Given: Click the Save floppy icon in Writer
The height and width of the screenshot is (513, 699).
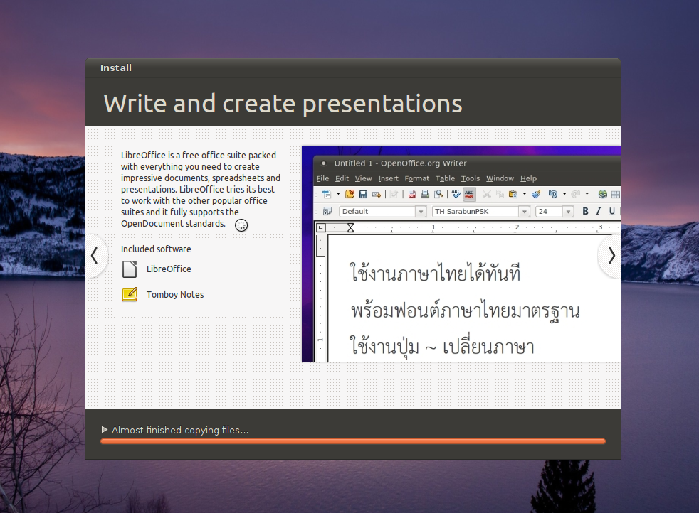Looking at the screenshot, I should [363, 194].
